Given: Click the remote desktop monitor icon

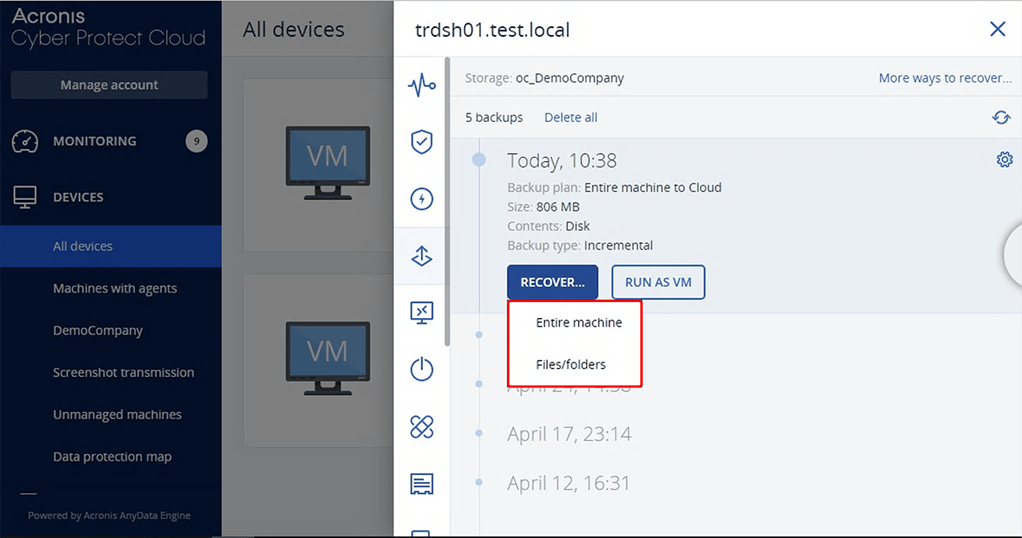Looking at the screenshot, I should click(422, 312).
